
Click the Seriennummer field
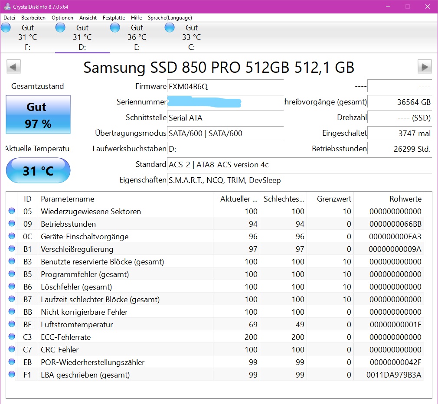225,102
